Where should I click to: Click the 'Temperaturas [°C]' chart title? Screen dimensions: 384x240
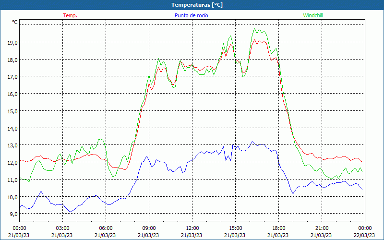pos(197,5)
